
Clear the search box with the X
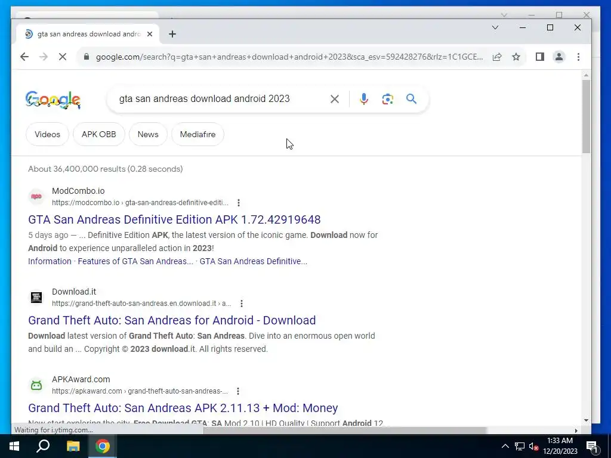(x=334, y=99)
